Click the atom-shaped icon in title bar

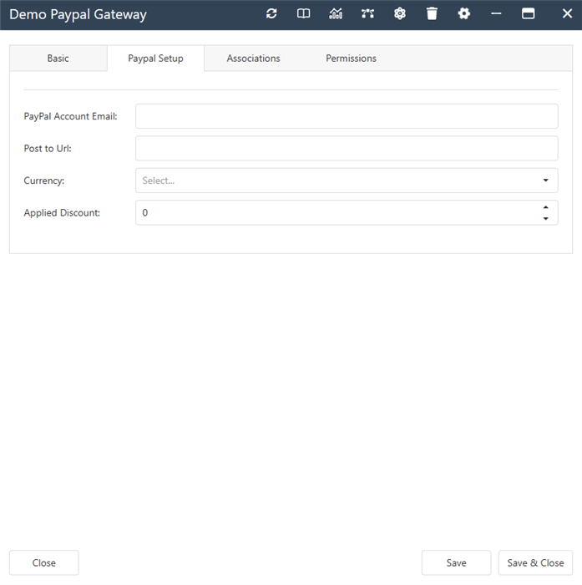[400, 14]
